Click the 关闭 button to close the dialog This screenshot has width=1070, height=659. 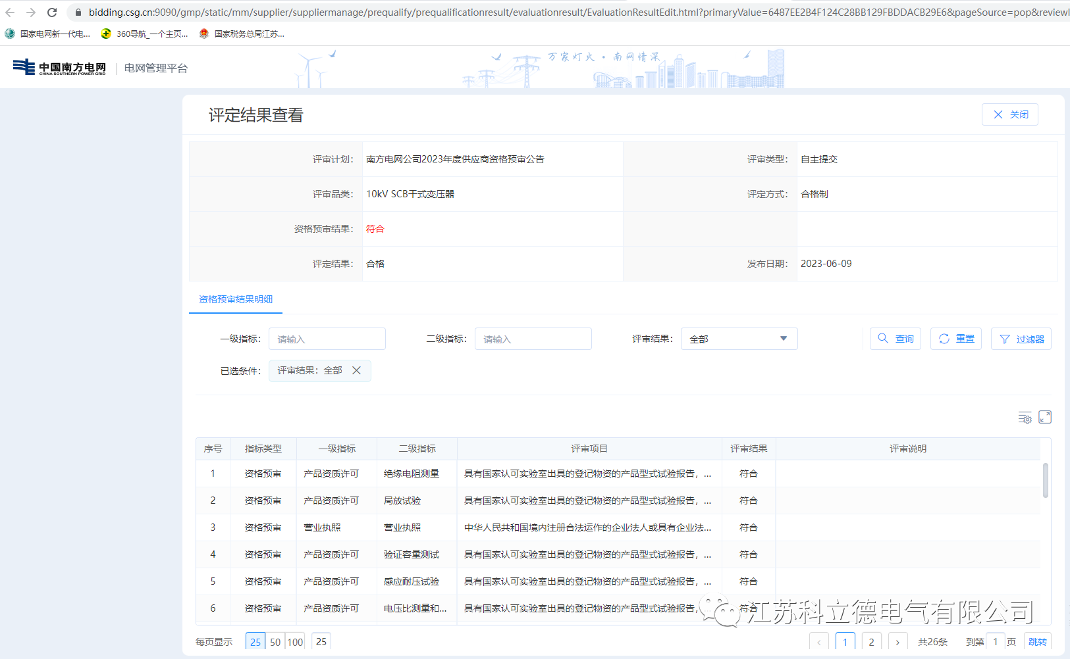[1010, 114]
